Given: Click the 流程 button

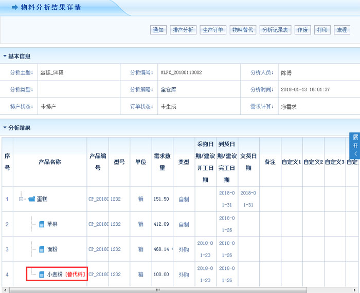Looking at the screenshot, I should tap(342, 30).
